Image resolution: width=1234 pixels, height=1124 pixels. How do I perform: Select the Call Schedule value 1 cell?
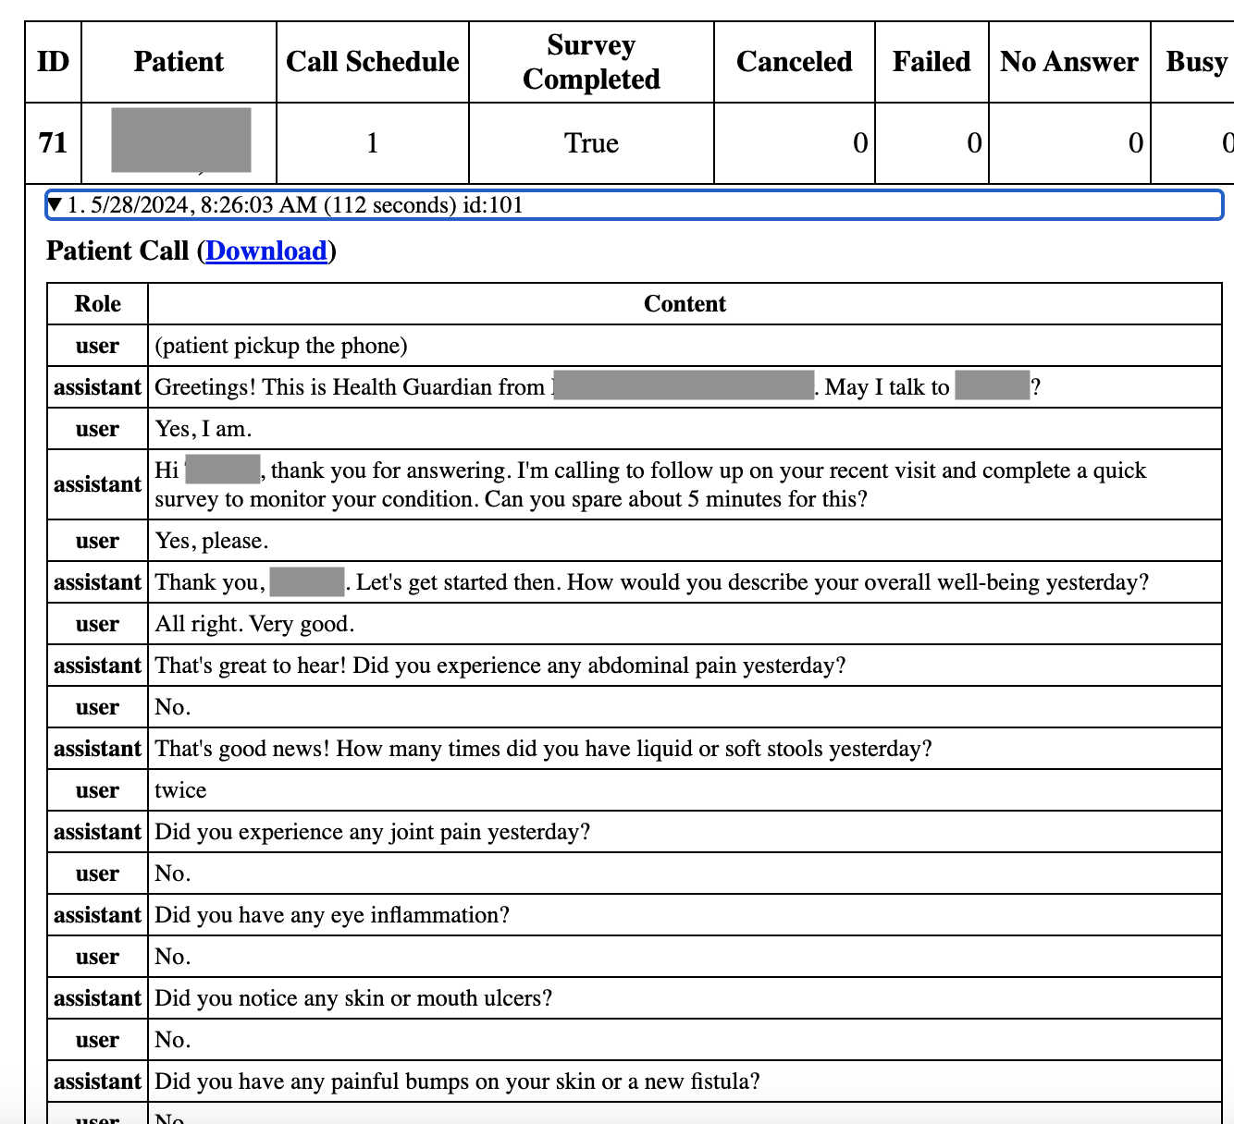point(373,143)
